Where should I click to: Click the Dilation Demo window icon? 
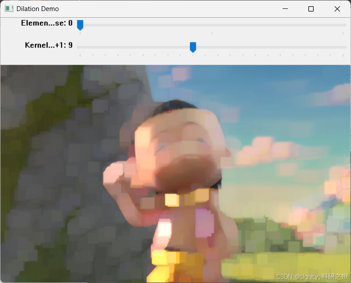point(9,9)
